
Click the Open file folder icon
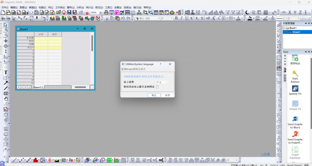(x=59, y=12)
